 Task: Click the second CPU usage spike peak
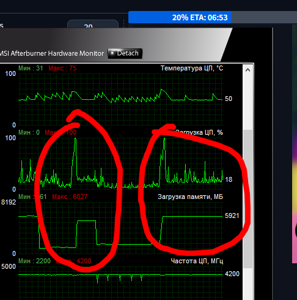click(x=164, y=139)
